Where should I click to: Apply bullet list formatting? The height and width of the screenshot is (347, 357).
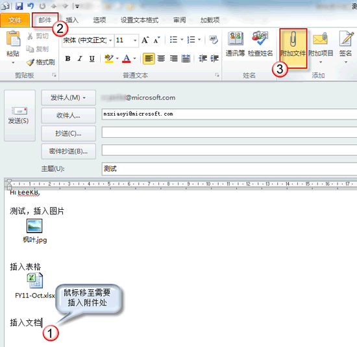pos(174,40)
